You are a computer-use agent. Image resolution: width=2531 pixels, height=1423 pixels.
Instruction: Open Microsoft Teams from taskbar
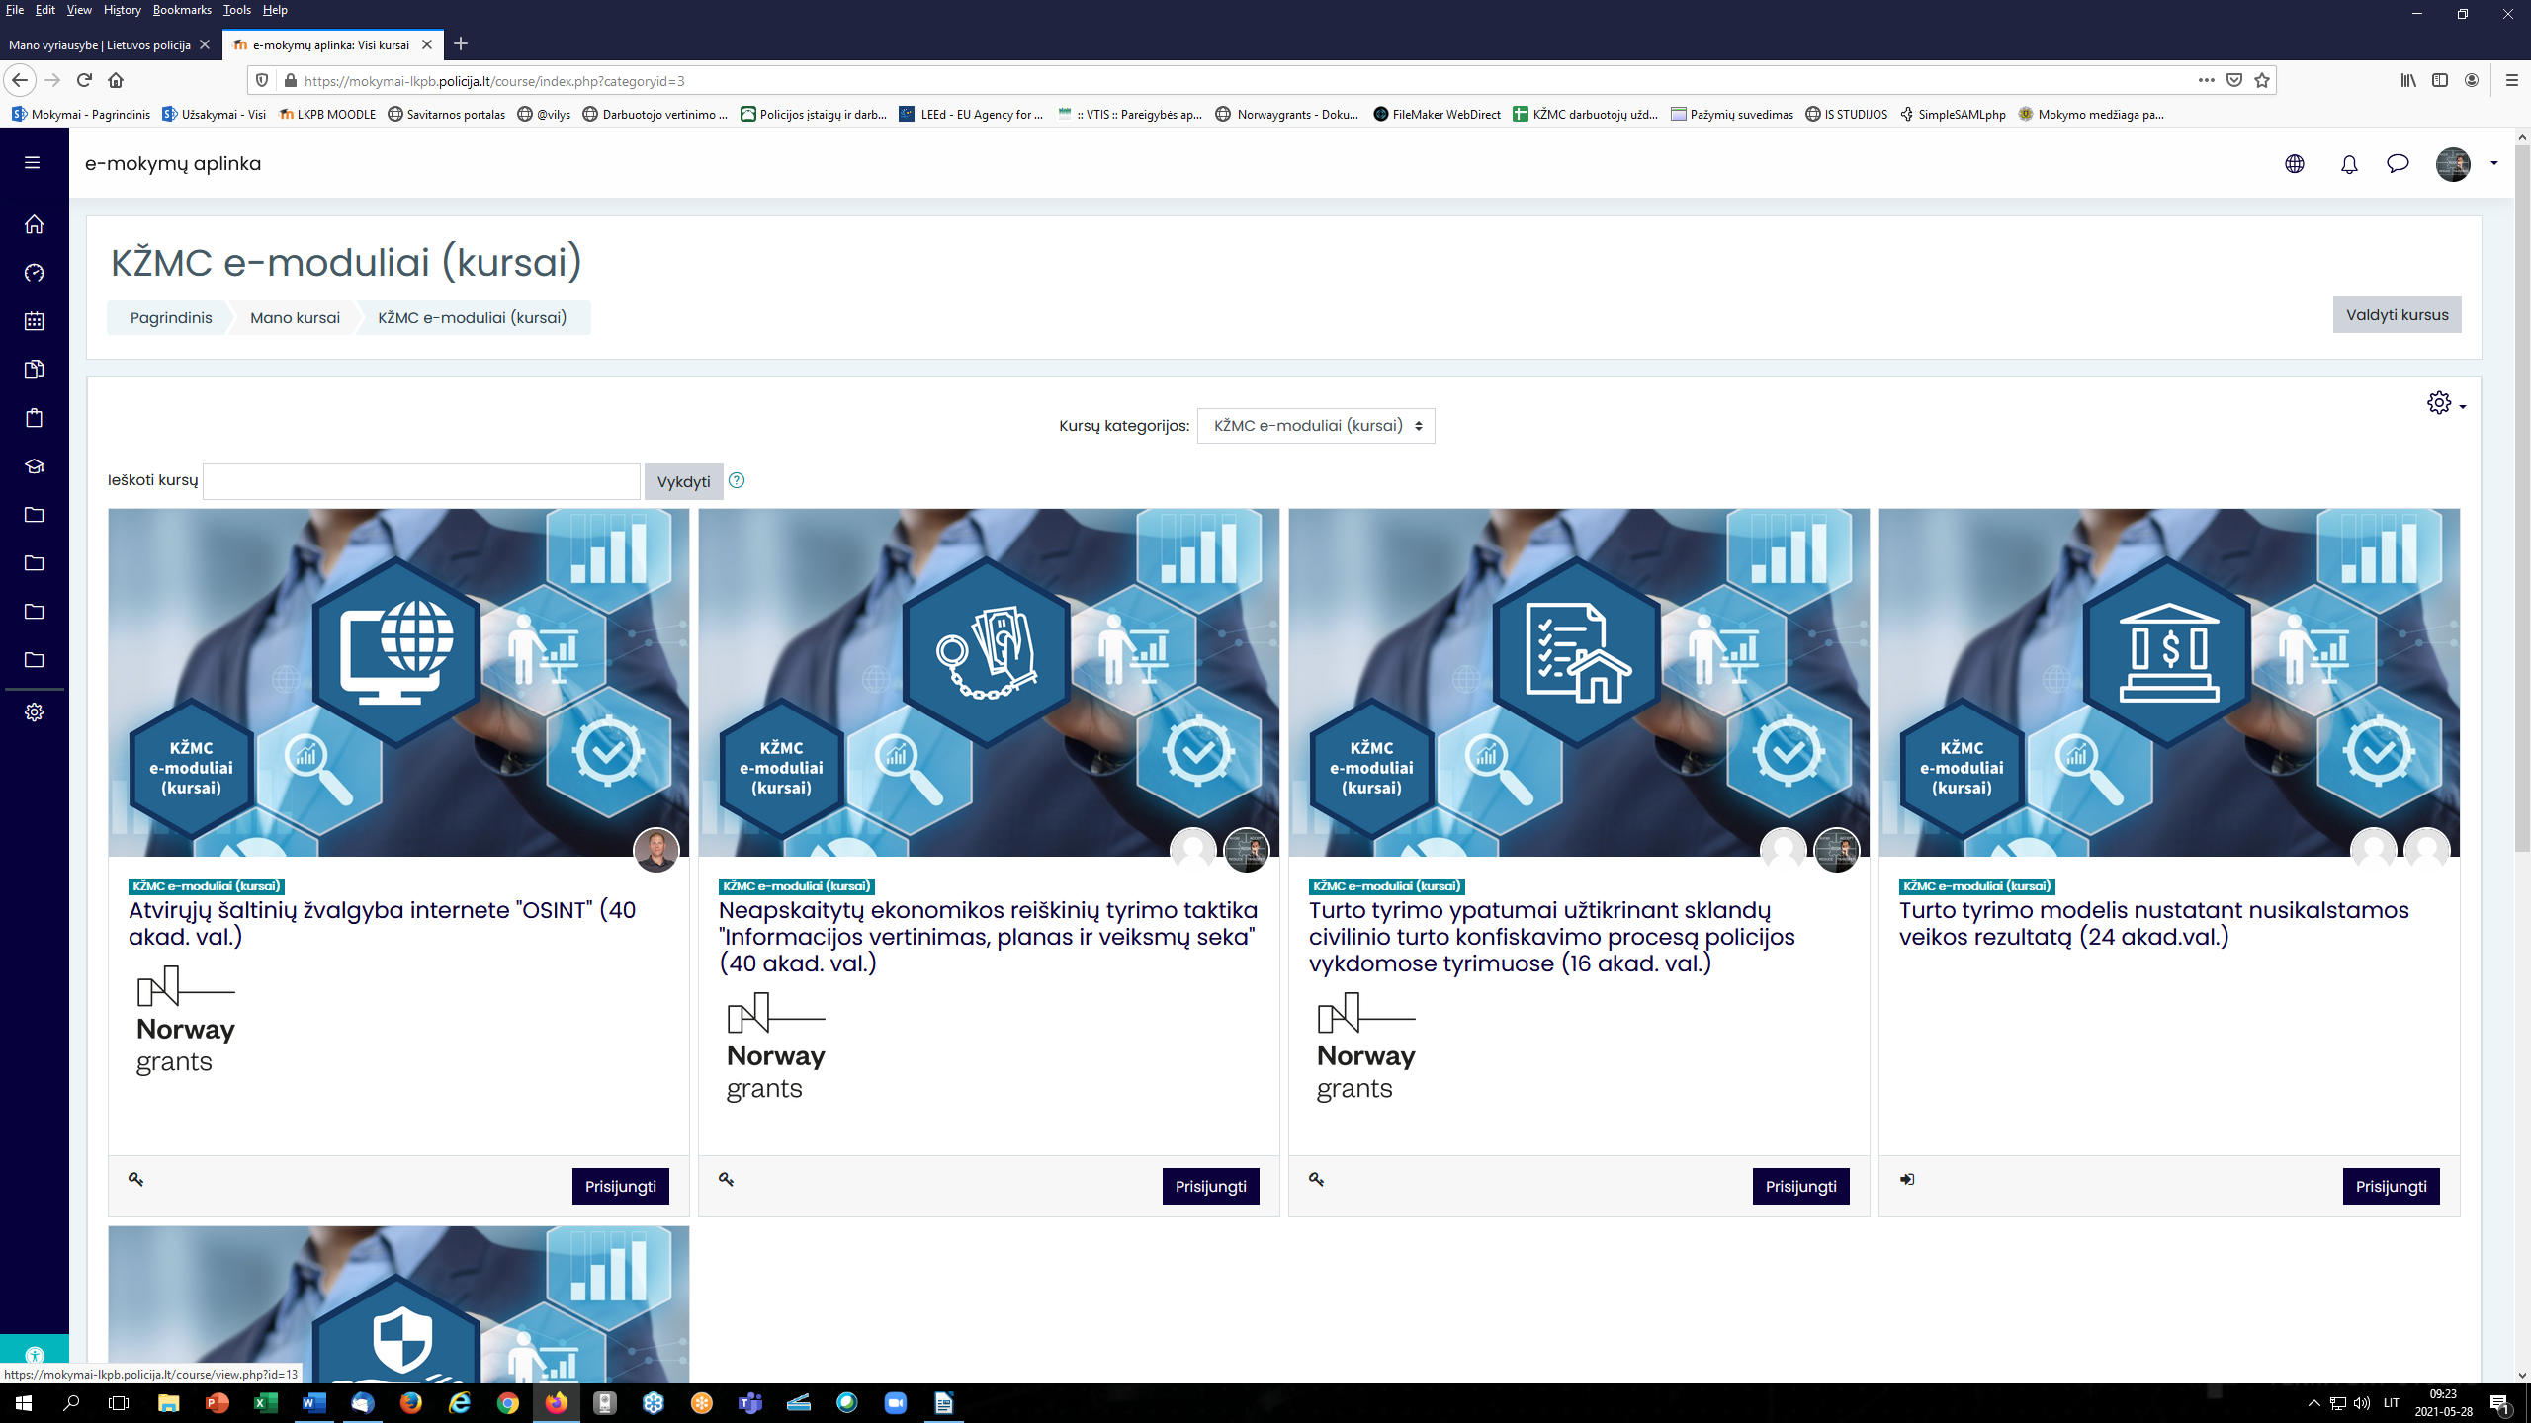750,1402
